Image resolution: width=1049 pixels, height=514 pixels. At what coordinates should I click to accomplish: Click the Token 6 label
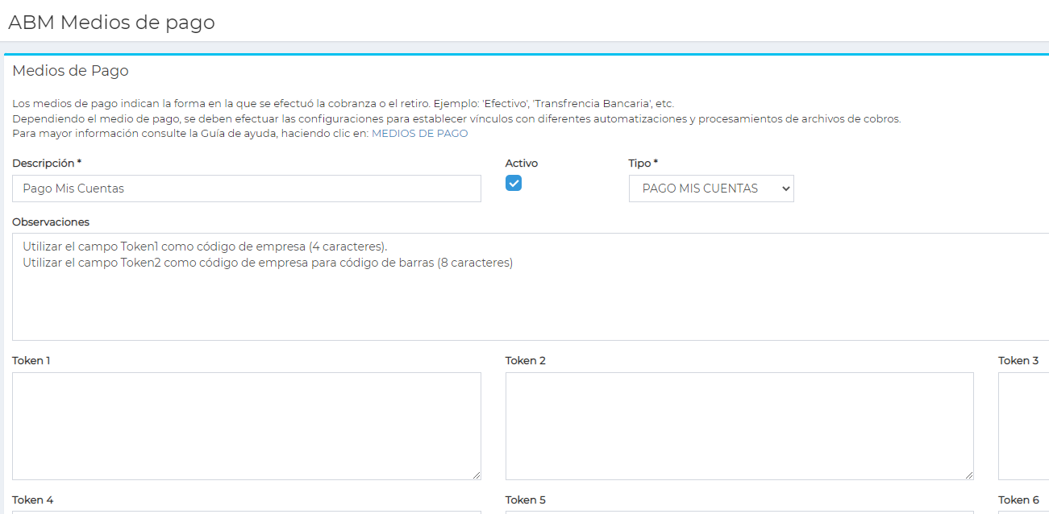pyautogui.click(x=1018, y=500)
